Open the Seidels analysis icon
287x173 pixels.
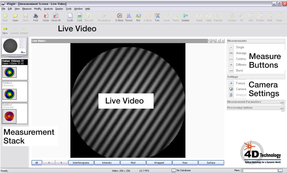coord(185,16)
